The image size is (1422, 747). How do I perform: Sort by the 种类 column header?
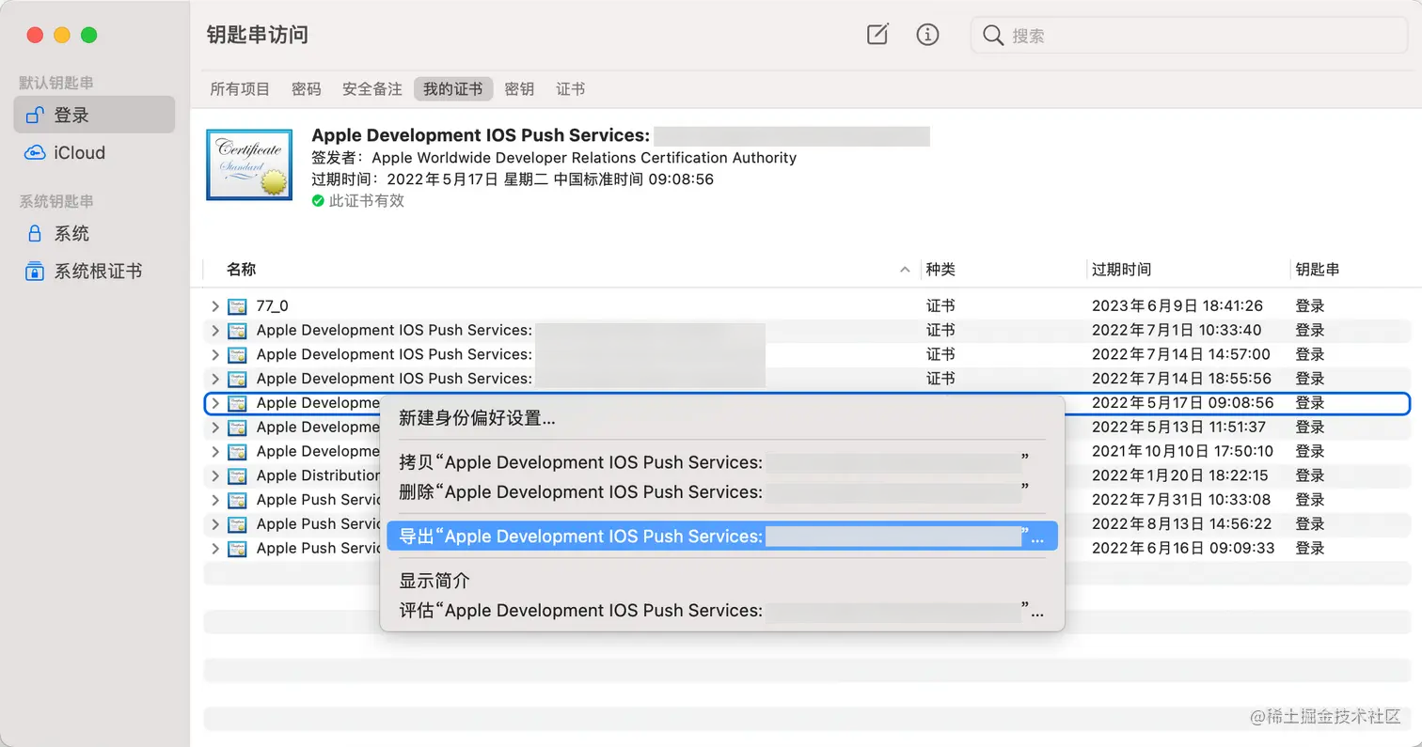[x=940, y=270]
